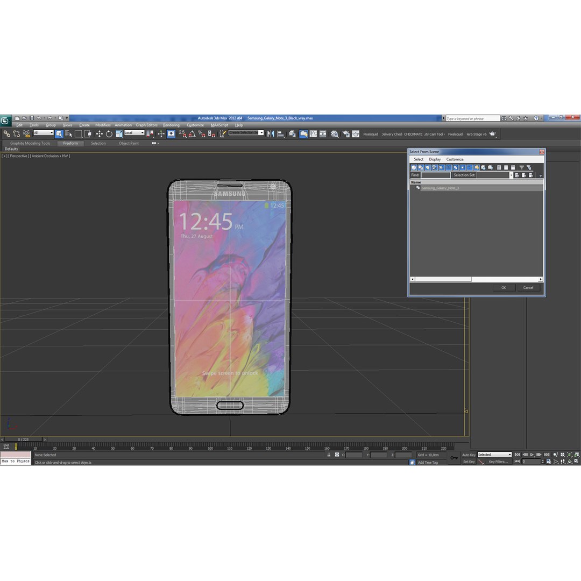Open the 3ds Max application button
Image resolution: width=581 pixels, height=581 pixels.
pyautogui.click(x=5, y=121)
